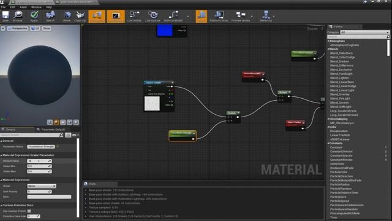Image resolution: width=392 pixels, height=221 pixels.
Task: Collapse Texture Sample node via arrow
Action: [172, 83]
